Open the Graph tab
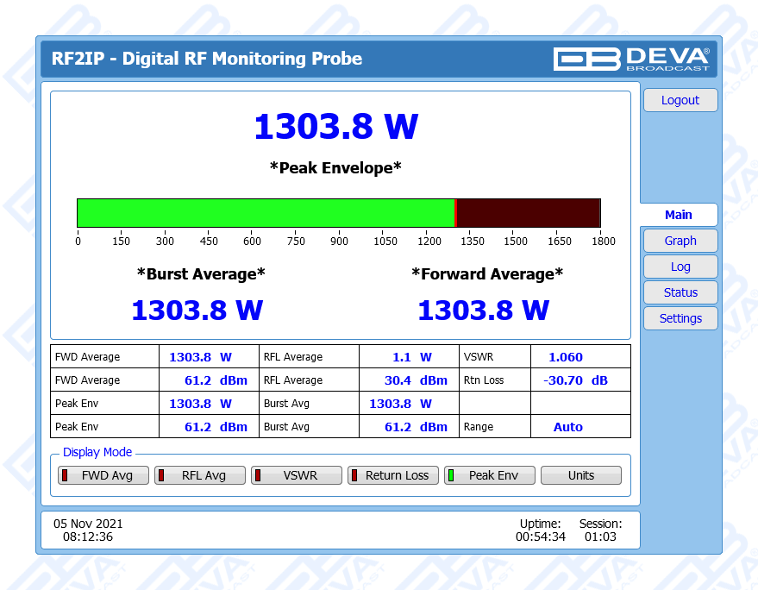Viewport: 758px width, 590px height. click(x=680, y=241)
